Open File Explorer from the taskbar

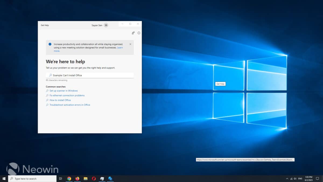pos(86,178)
